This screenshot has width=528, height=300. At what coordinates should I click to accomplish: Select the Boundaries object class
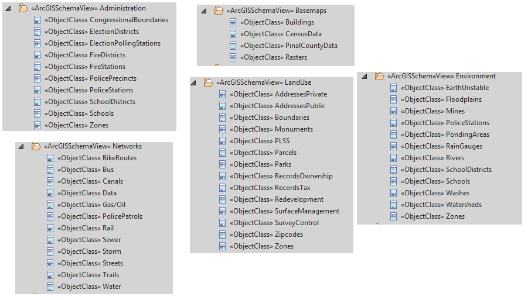click(x=270, y=118)
